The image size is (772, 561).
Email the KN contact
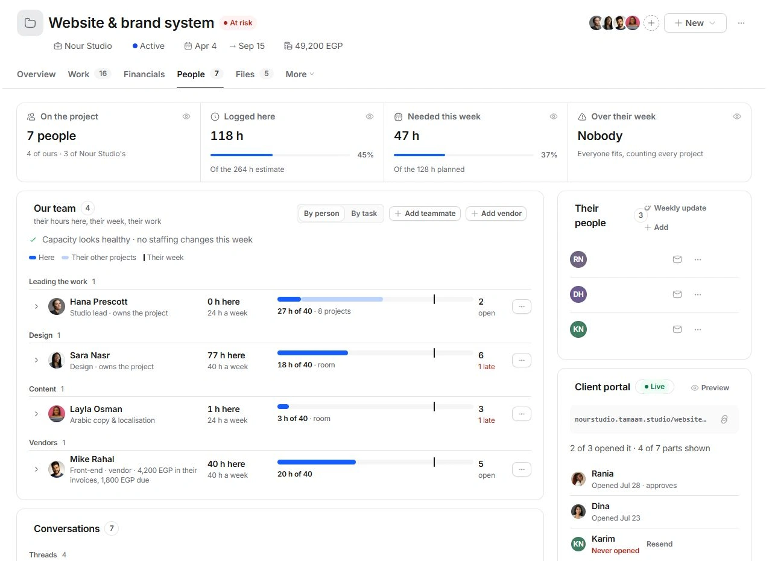tap(677, 329)
